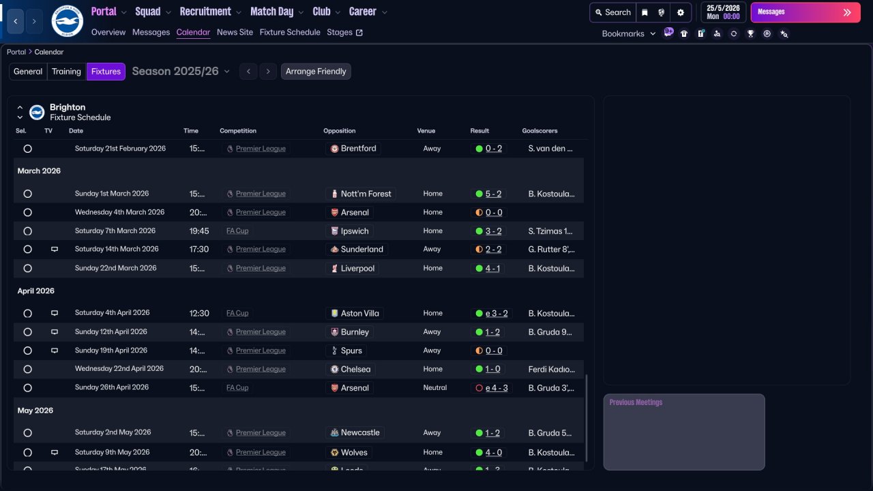Click the fixture list vertical scrollbar
This screenshot has width=873, height=491.
point(586,417)
